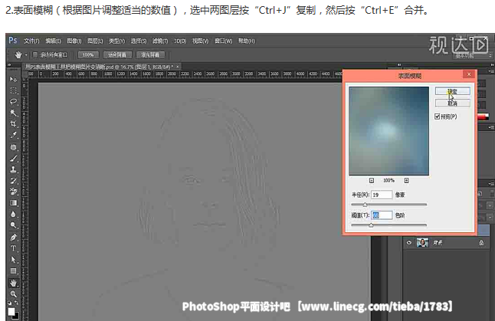Cancel Surface Blur with 取消 button
The image size is (495, 321).
(x=453, y=103)
